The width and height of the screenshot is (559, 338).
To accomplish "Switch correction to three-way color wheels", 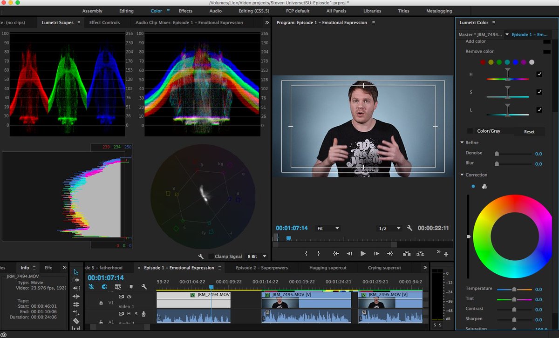I will click(484, 186).
